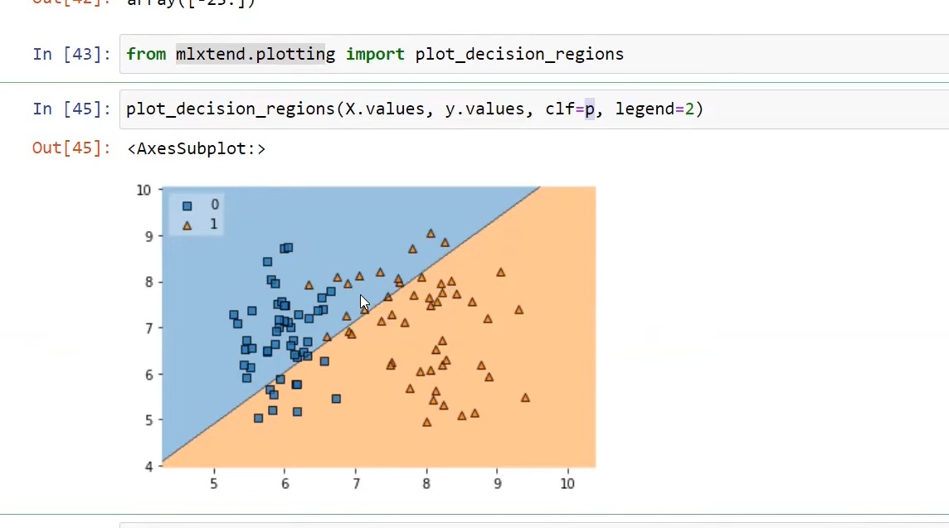Click the blue square marker in legend
The height and width of the screenshot is (528, 949).
tap(187, 206)
